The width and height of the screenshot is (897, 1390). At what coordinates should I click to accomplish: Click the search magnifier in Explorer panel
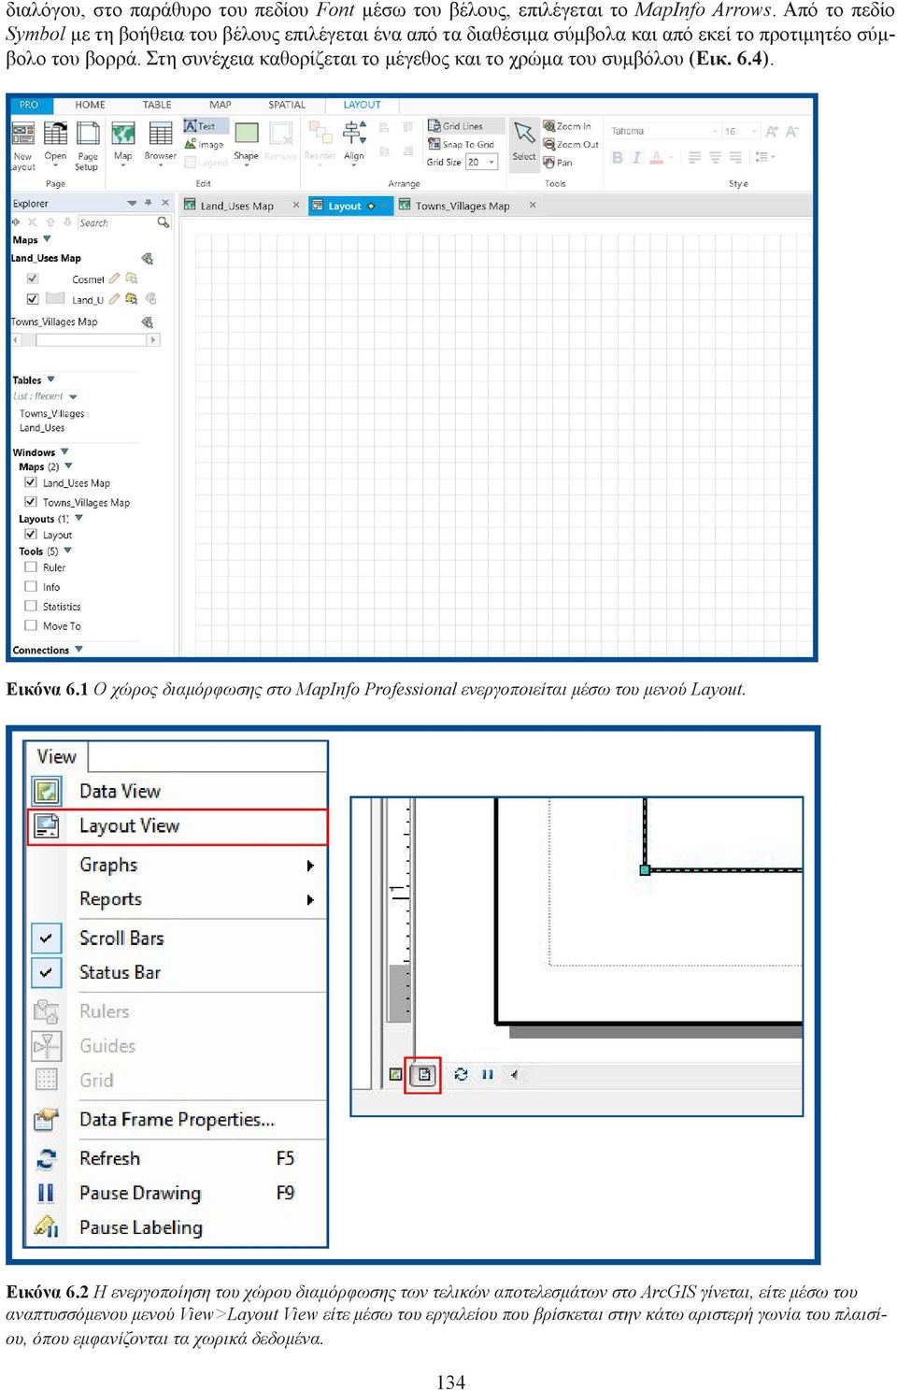pos(163,222)
